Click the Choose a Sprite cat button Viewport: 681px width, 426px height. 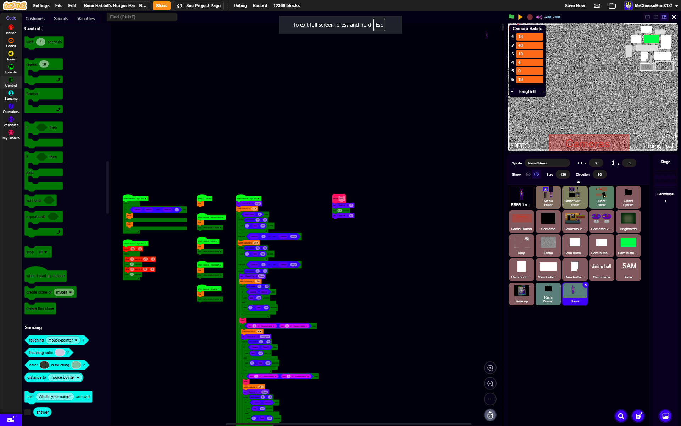(638, 416)
